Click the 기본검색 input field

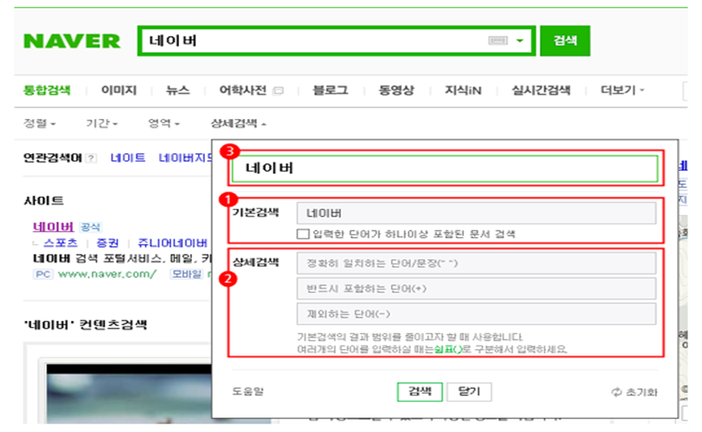coord(476,213)
